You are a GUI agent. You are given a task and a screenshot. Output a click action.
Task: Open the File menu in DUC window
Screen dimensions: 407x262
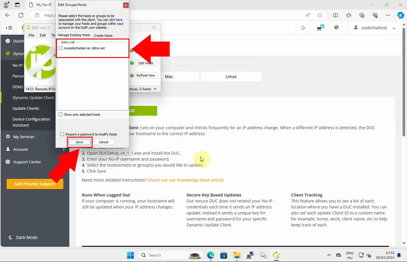click(x=31, y=35)
